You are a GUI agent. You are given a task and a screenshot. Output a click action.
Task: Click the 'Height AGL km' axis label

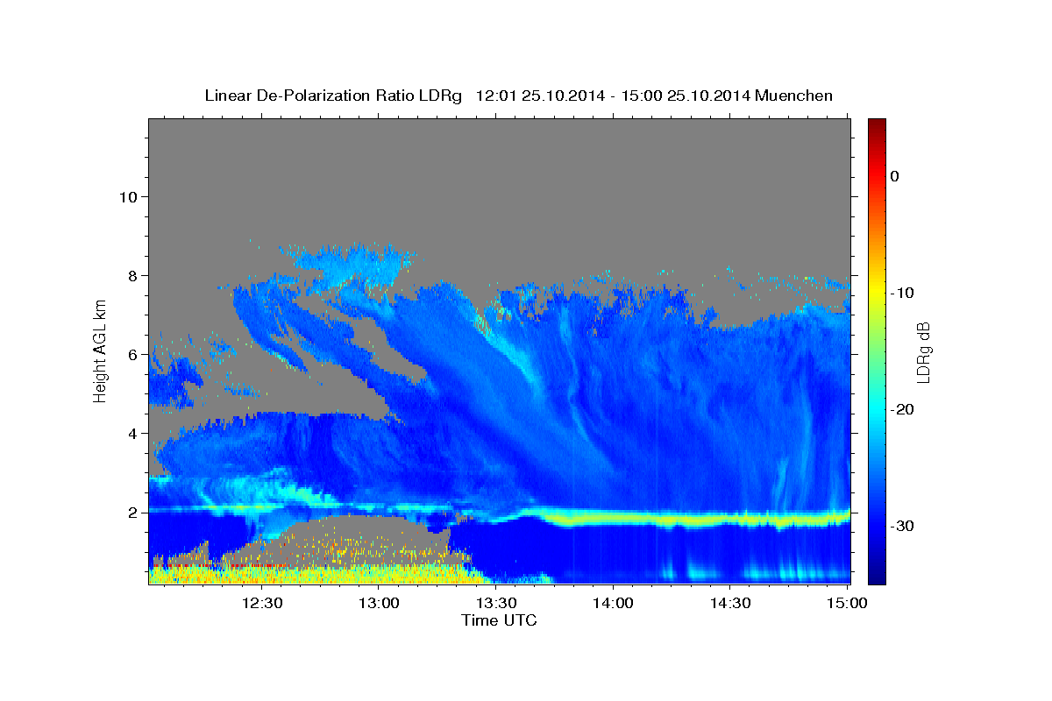pos(100,350)
